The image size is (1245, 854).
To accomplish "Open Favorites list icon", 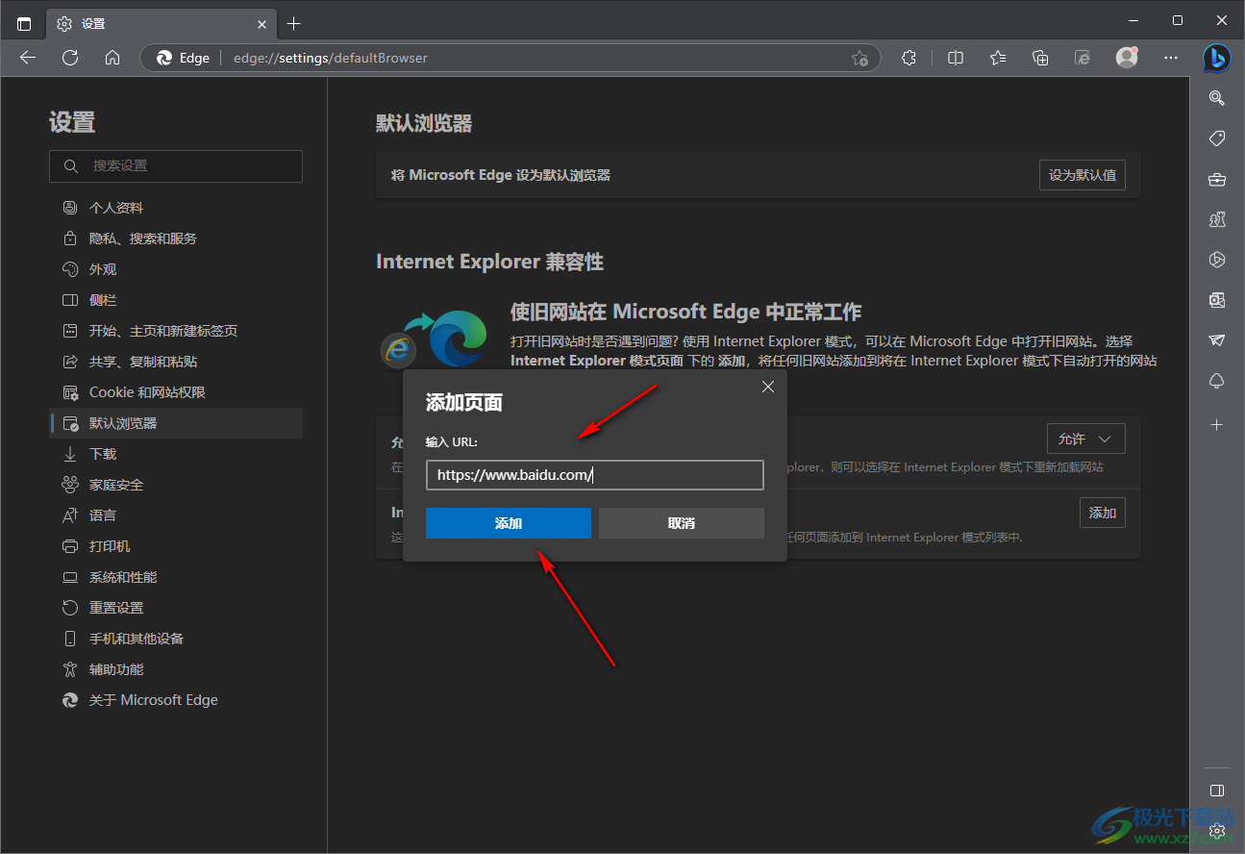I will [x=998, y=58].
